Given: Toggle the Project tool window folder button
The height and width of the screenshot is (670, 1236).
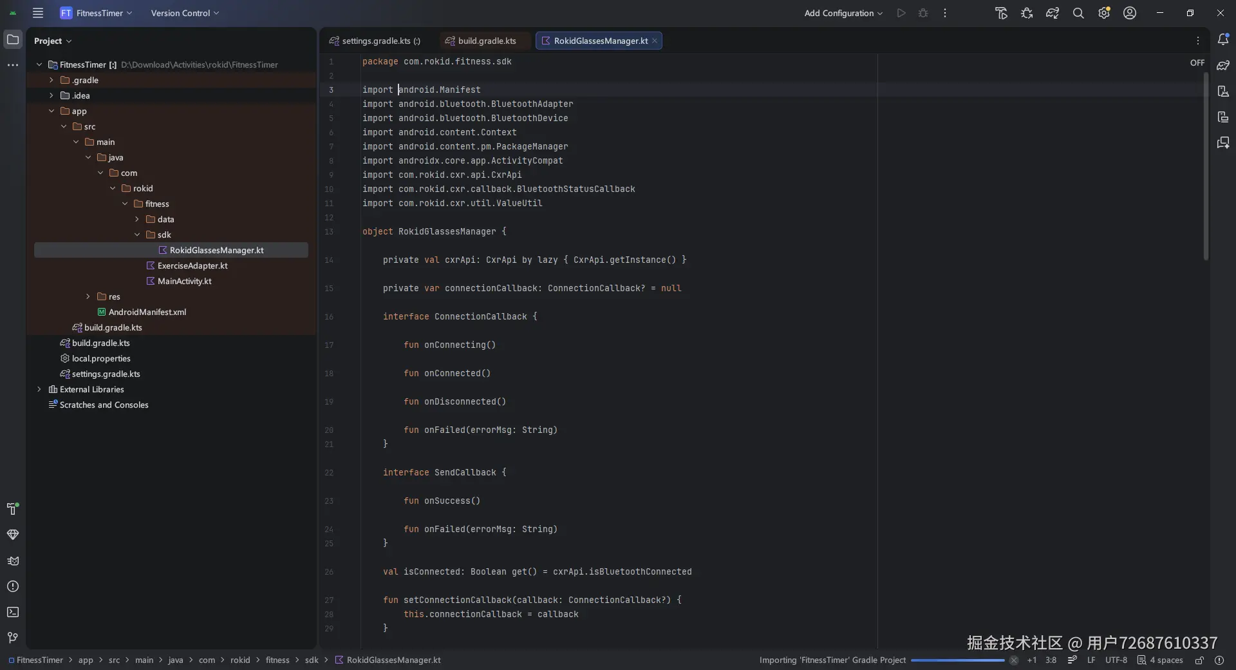Looking at the screenshot, I should (x=13, y=40).
